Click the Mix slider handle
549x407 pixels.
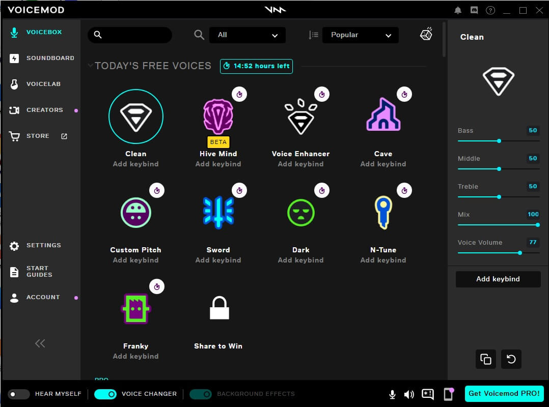tap(537, 225)
